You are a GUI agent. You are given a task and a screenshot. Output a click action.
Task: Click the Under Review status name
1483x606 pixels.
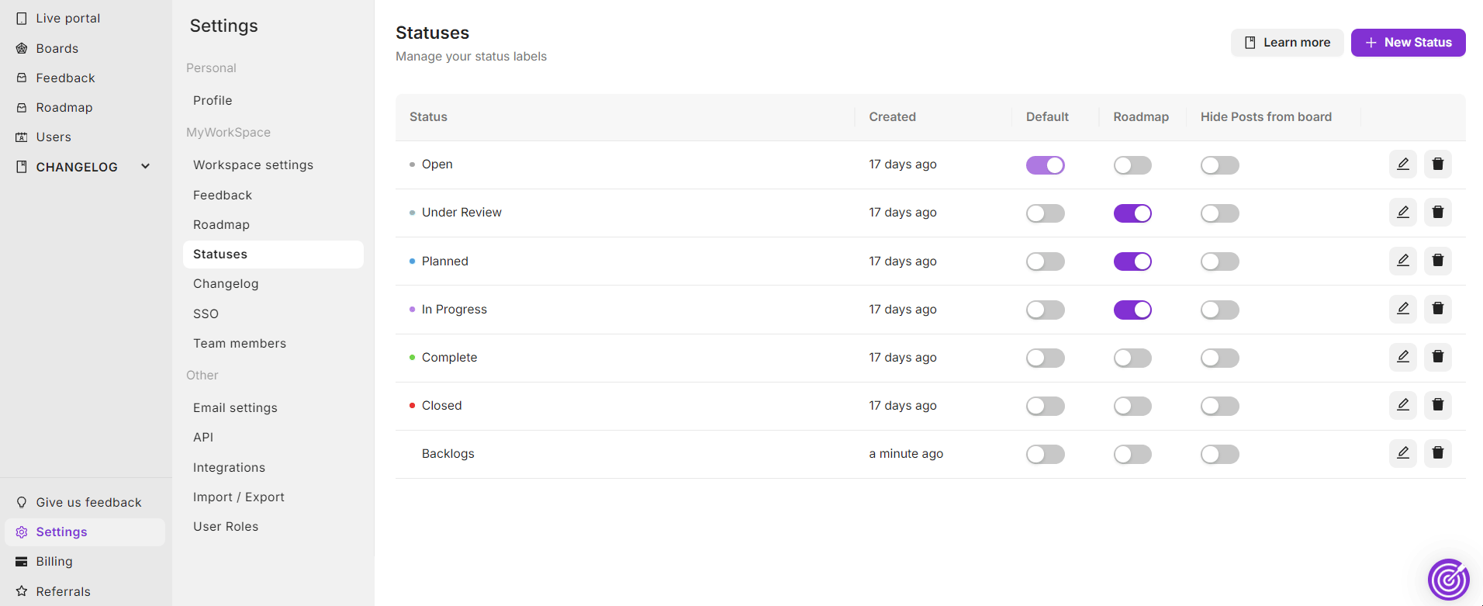point(461,212)
